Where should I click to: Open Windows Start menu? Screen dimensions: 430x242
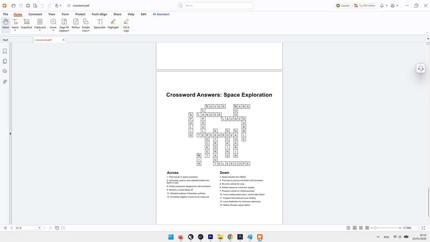(x=171, y=237)
